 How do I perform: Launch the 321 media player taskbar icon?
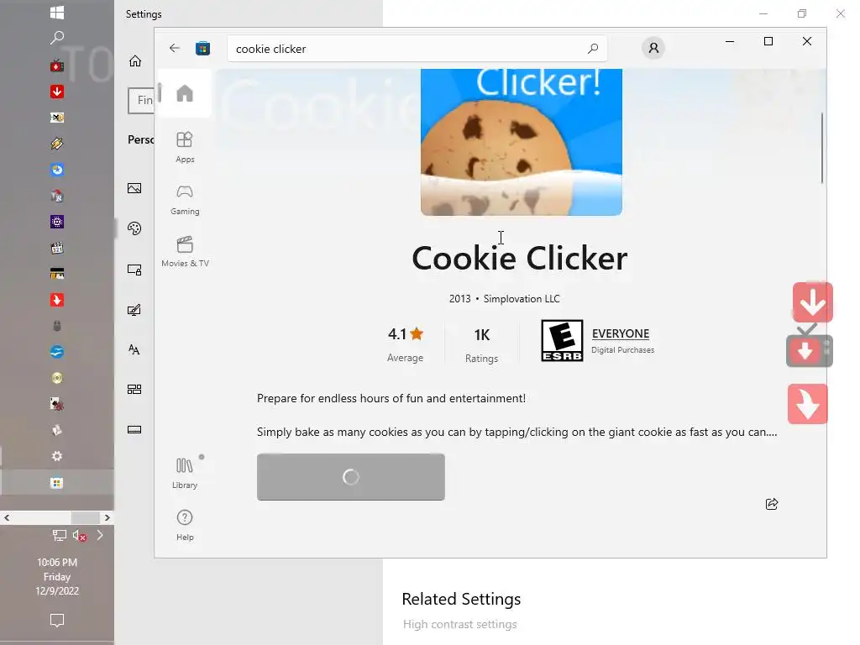click(57, 248)
